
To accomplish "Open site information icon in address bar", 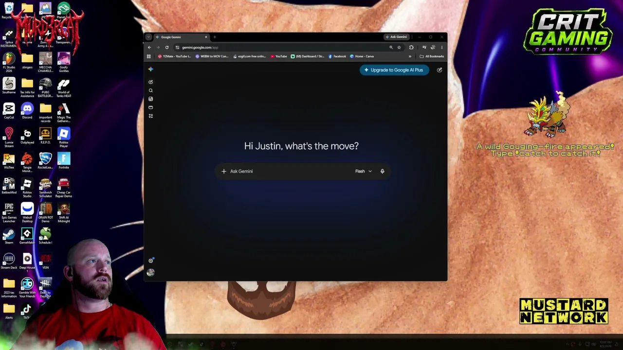I will click(x=177, y=47).
